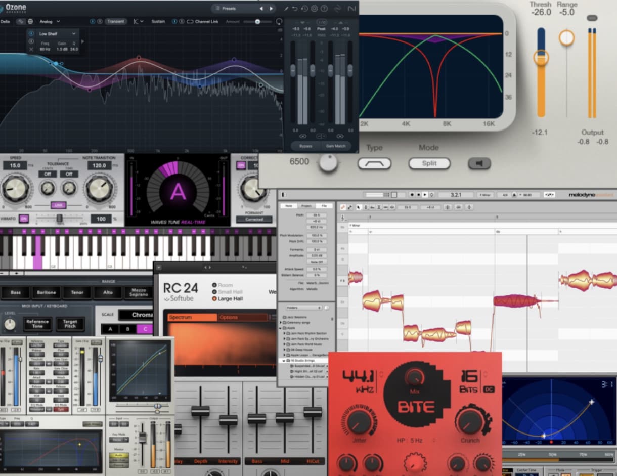The width and height of the screenshot is (617, 476).
Task: Select the Room reverb type in RC 24
Action: (x=223, y=285)
